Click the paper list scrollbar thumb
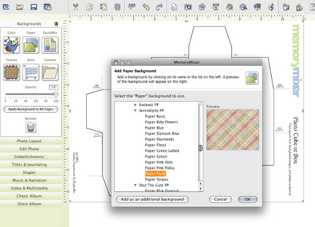The height and width of the screenshot is (227, 315). [x=200, y=148]
